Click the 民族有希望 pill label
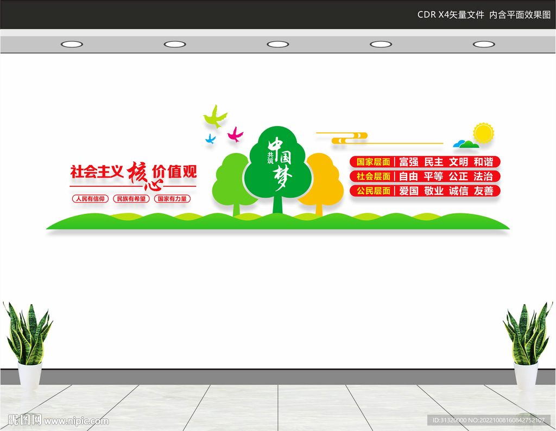This screenshot has width=556, height=431. click(131, 199)
